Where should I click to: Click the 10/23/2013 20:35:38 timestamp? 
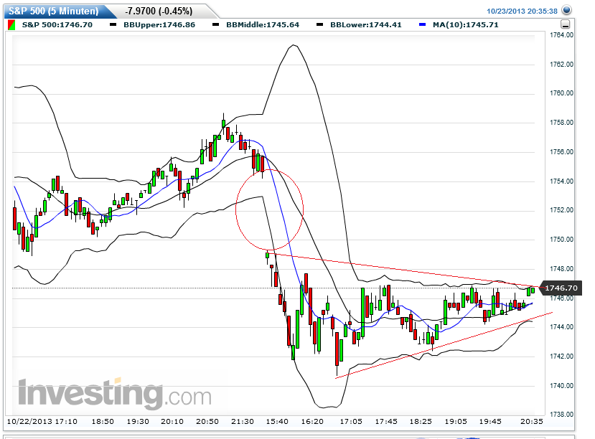pos(522,11)
